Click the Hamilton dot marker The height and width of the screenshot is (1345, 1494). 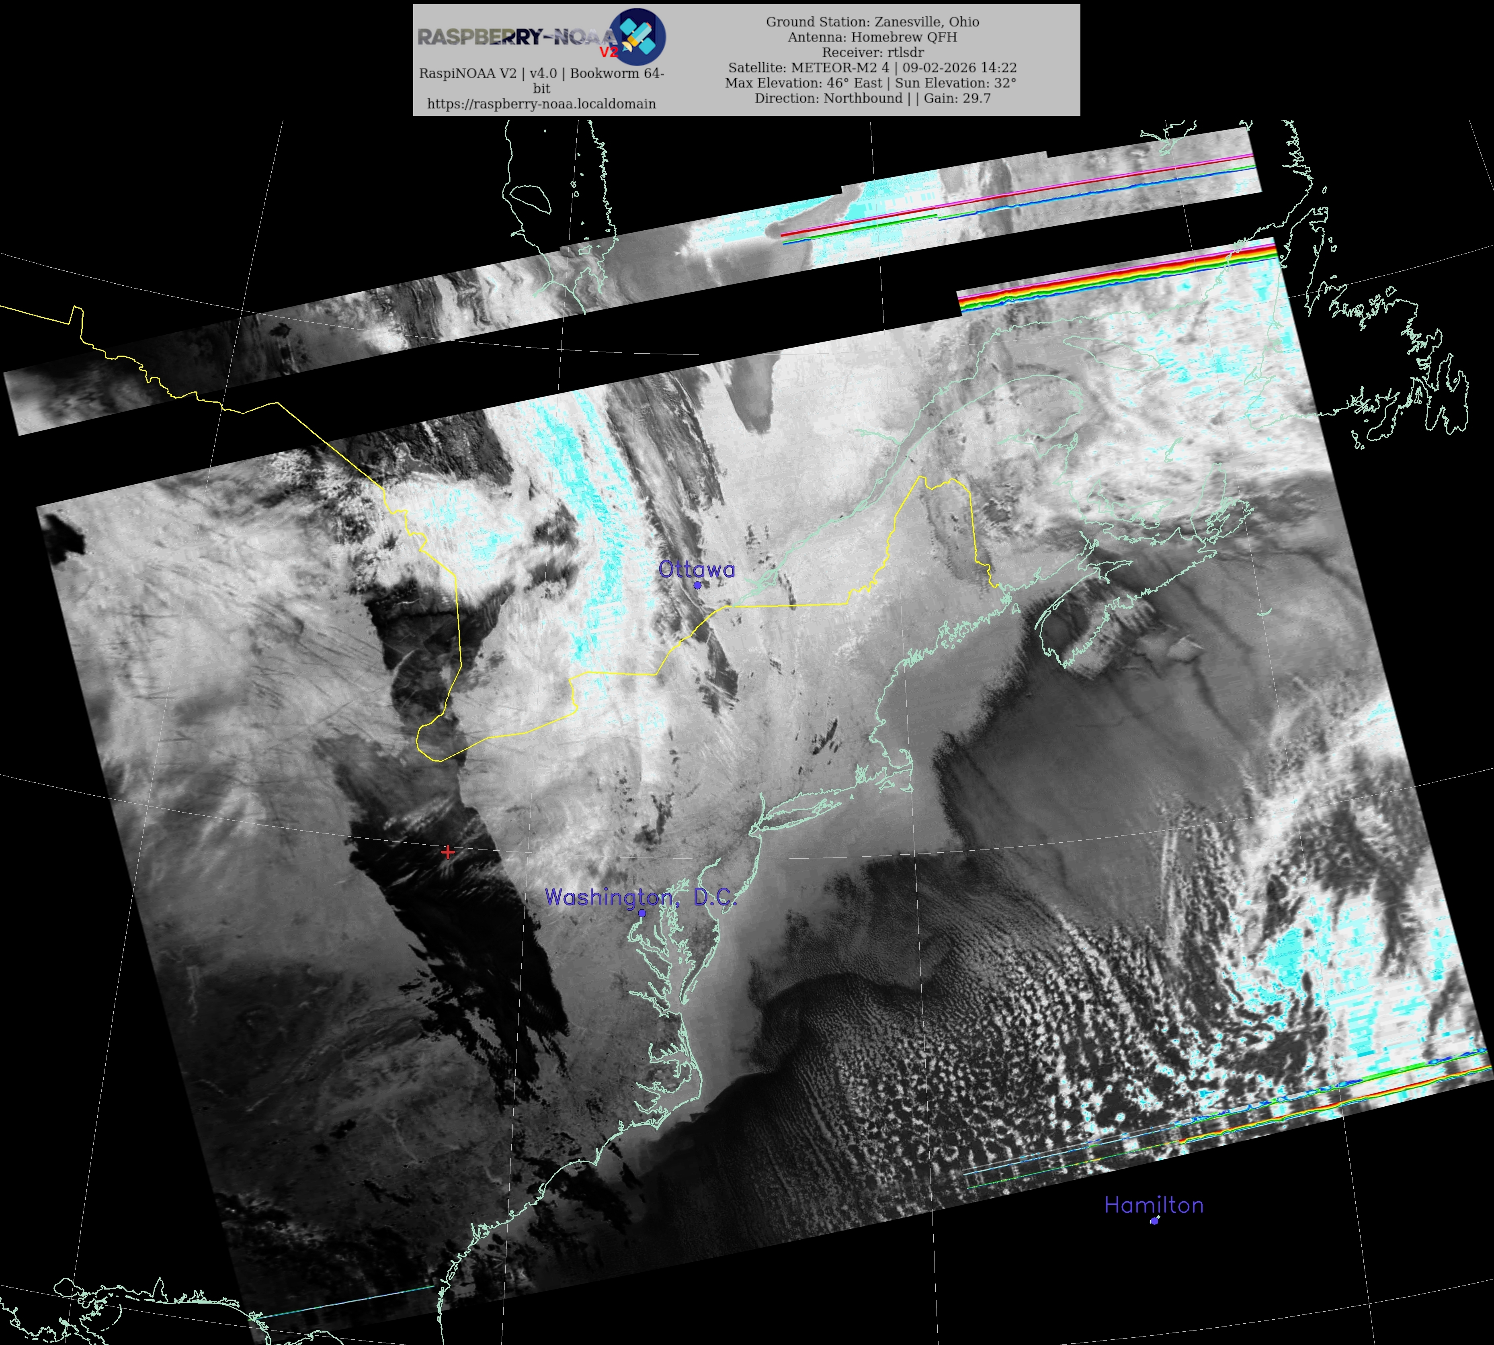(1154, 1221)
